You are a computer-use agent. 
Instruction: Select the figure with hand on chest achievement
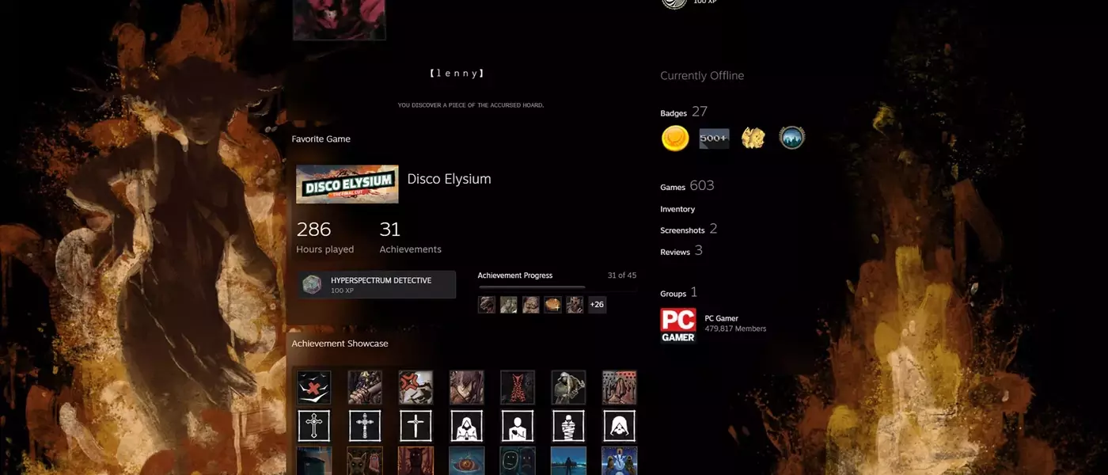point(518,426)
